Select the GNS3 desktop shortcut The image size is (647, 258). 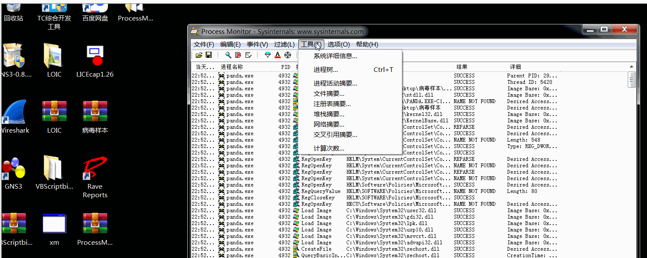pos(13,173)
